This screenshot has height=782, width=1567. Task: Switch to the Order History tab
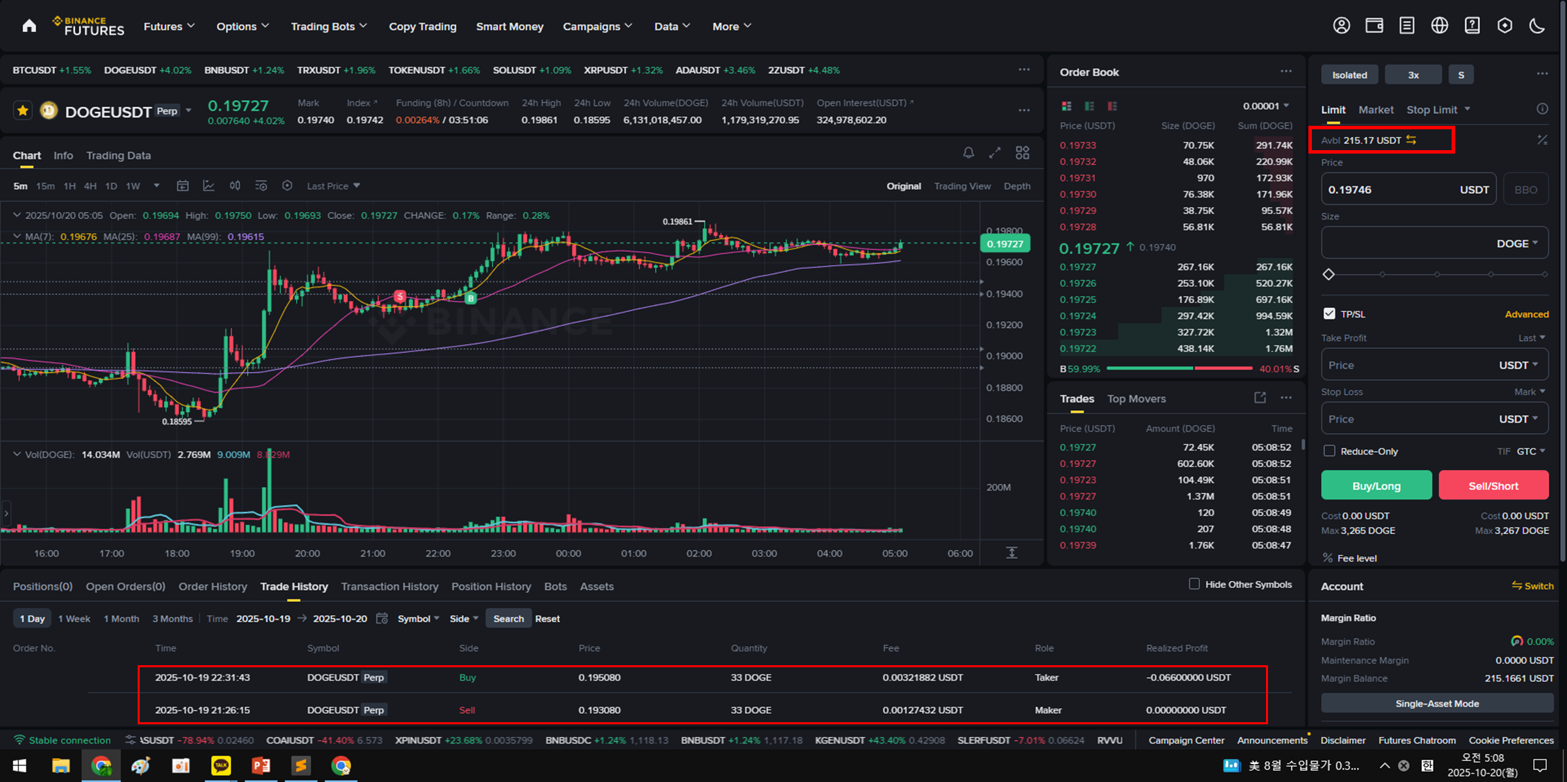(213, 587)
